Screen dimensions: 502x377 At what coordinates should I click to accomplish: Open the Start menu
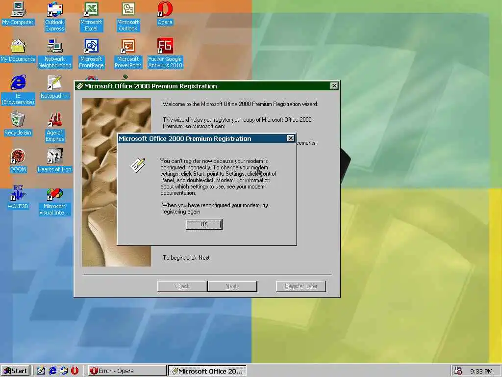[x=15, y=371]
